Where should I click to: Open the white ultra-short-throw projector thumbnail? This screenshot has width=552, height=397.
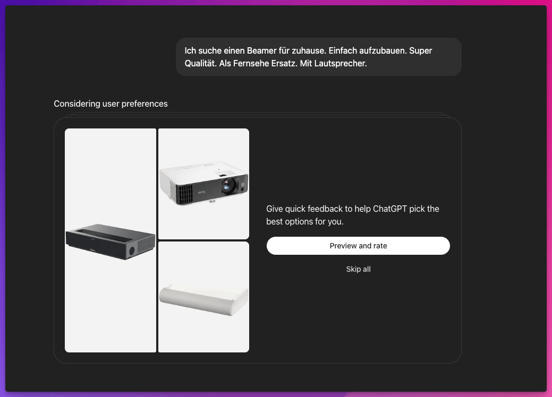pyautogui.click(x=203, y=297)
